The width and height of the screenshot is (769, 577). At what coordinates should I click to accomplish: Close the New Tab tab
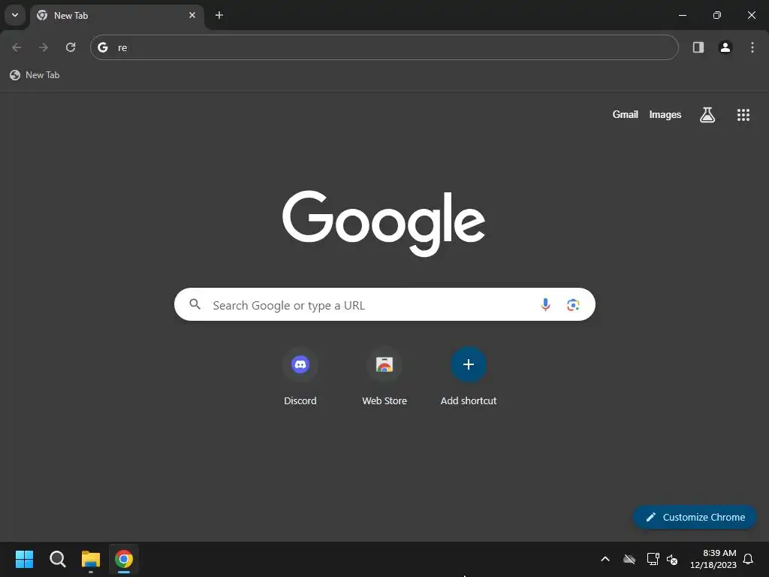(x=192, y=15)
